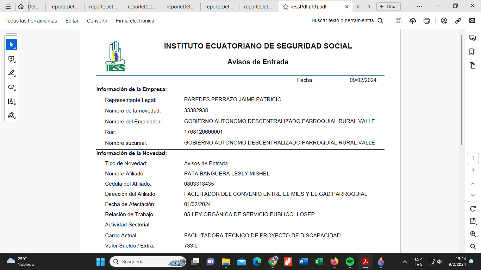This screenshot has width=481, height=270.
Task: Select the highlighter tool
Action: [x=11, y=73]
